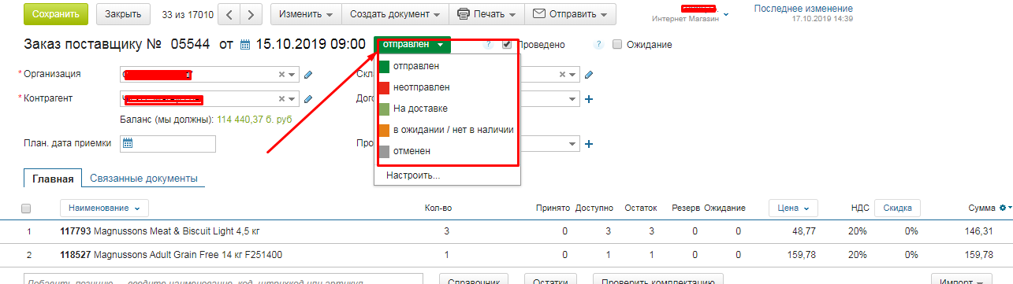
Task: Click the order date 15.10.2019 09:00
Action: (x=311, y=44)
